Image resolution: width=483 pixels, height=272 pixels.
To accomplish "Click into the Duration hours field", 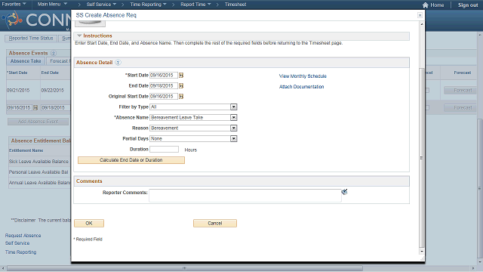I will click(x=165, y=150).
